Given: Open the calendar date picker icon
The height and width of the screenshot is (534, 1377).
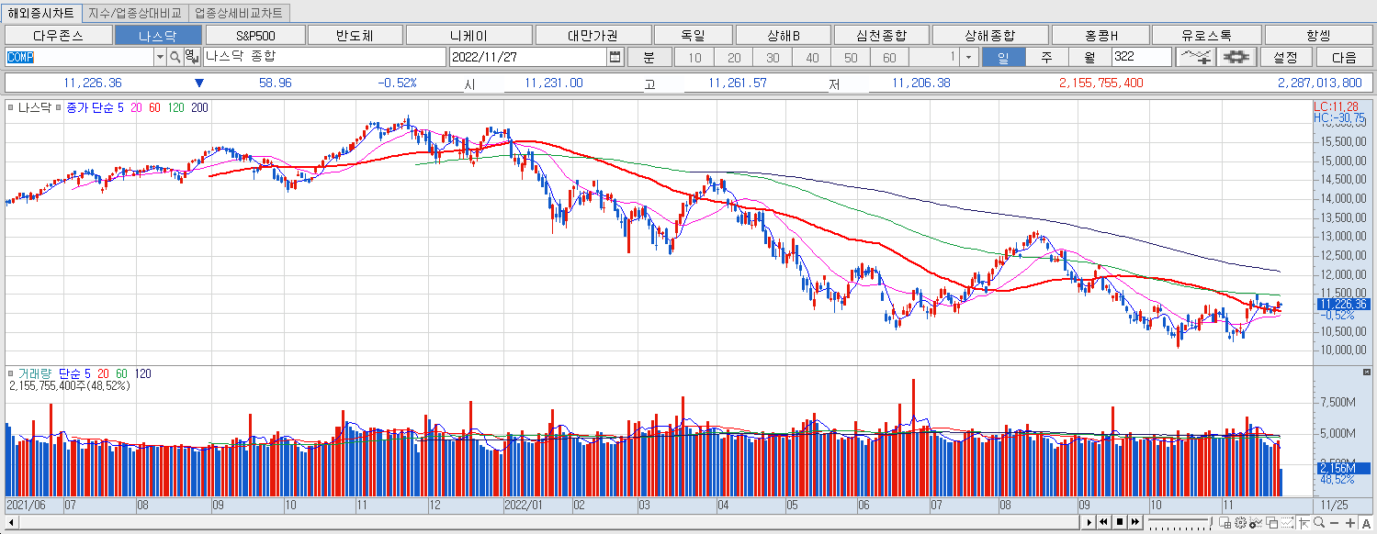Looking at the screenshot, I should tap(615, 57).
